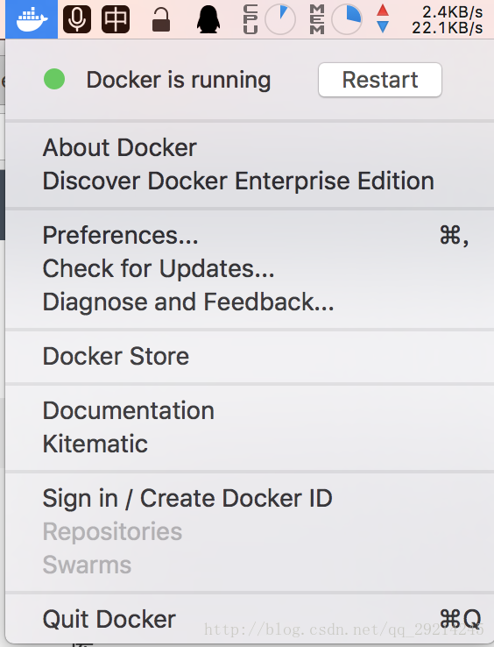Screen dimensions: 494x647
Task: Click the network upload/download arrows icon
Action: tap(383, 18)
